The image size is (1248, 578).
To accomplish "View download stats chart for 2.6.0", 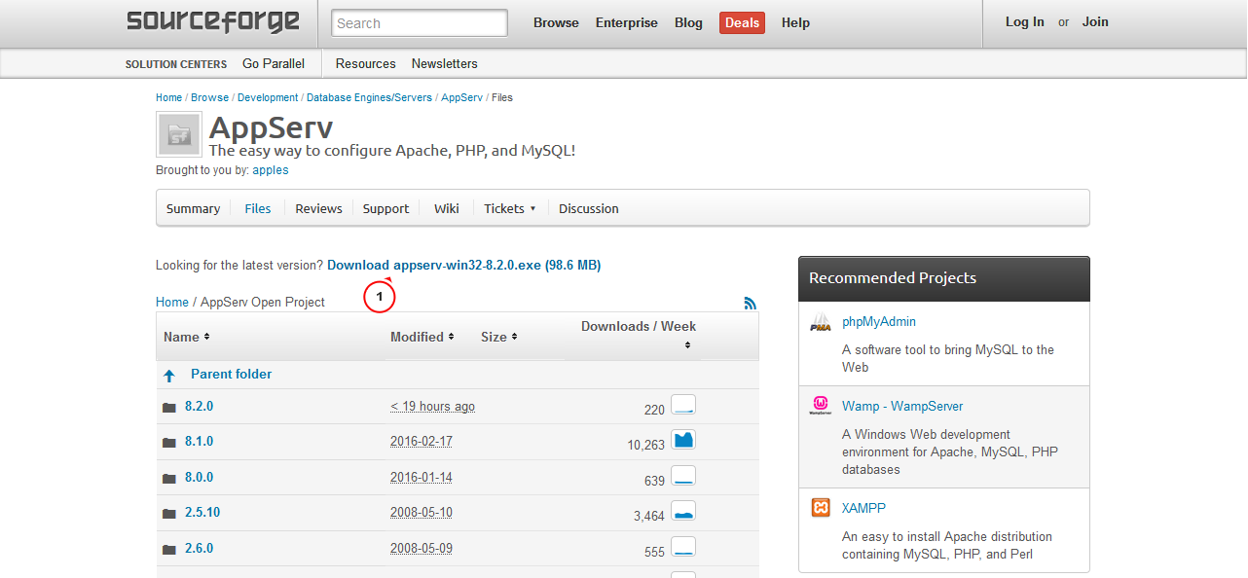I will 683,547.
